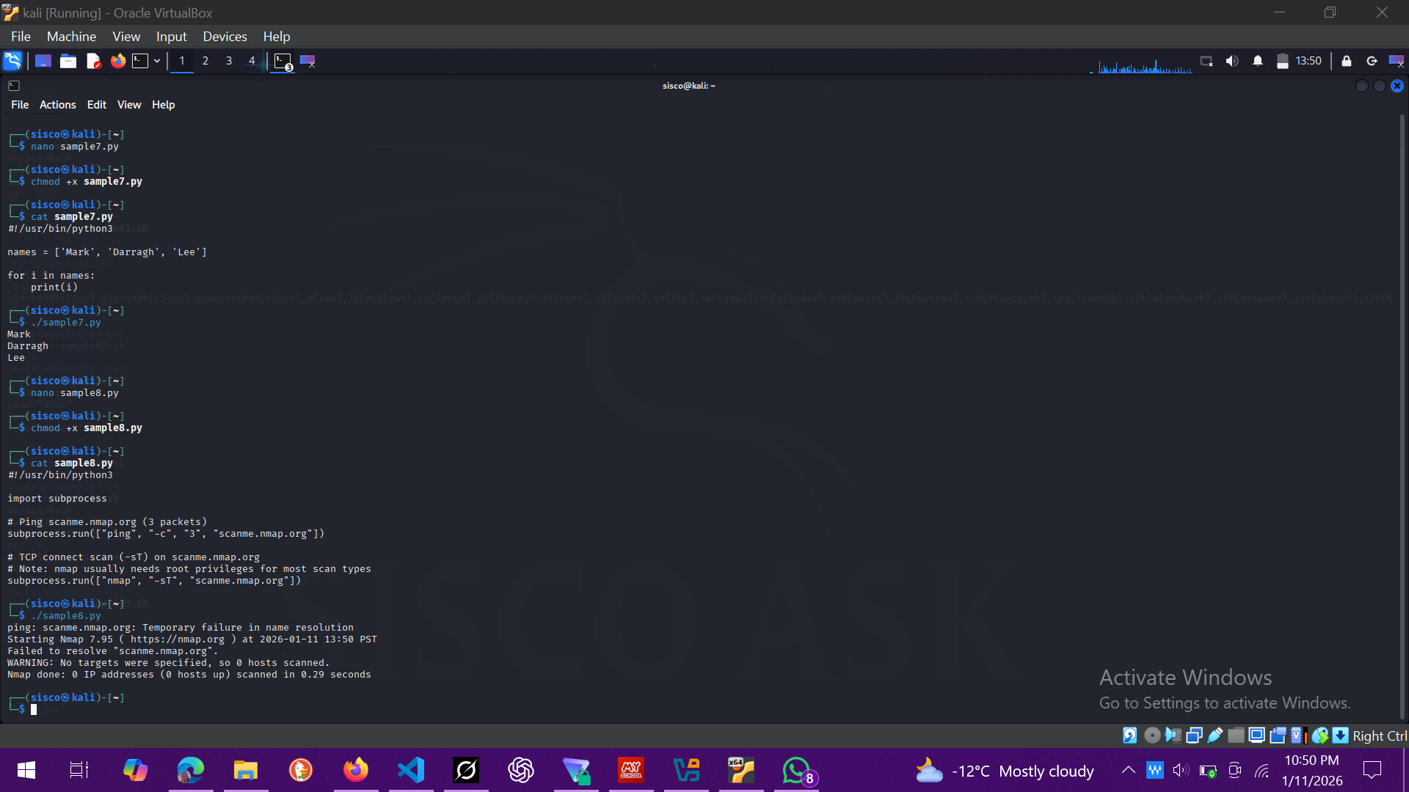This screenshot has width=1409, height=792.
Task: Click VirtualBox network adapters indicator
Action: pyautogui.click(x=1194, y=736)
